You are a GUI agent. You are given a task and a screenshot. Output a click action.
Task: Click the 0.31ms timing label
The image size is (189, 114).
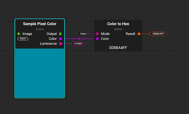click(118, 29)
